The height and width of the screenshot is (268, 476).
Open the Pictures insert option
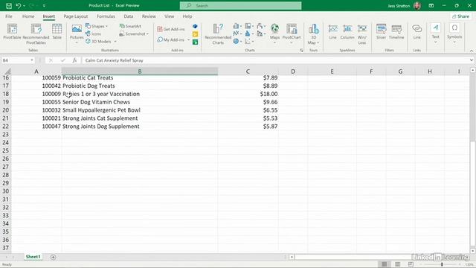coord(77,33)
